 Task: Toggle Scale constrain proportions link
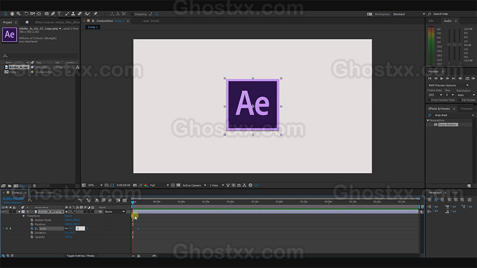coord(66,228)
